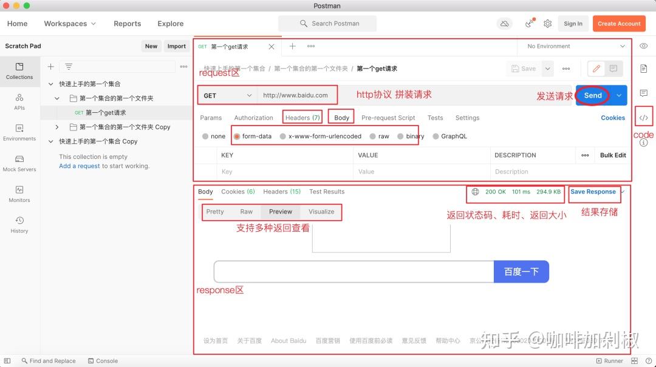Open the comments panel on the right
Screen dimensions: 656x367
click(x=644, y=93)
